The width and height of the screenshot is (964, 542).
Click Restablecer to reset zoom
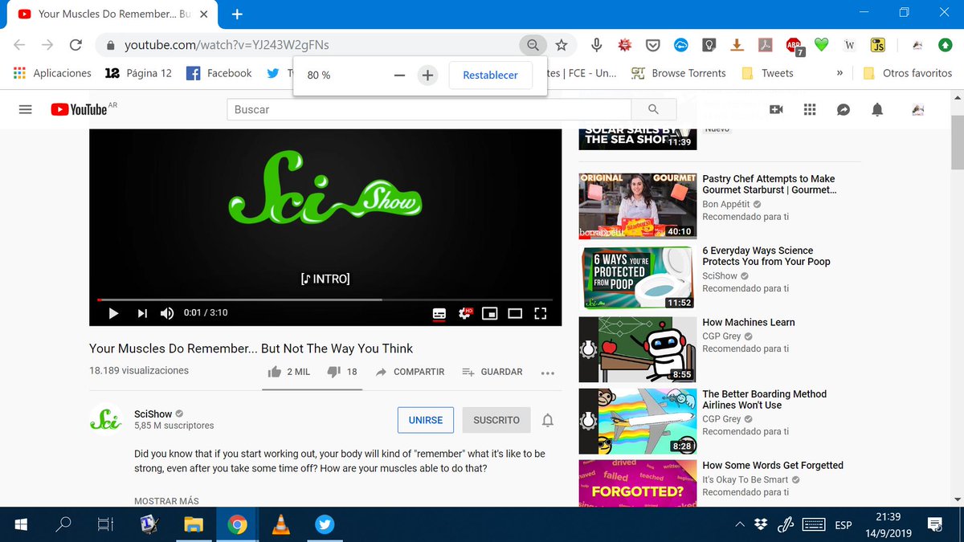[491, 75]
